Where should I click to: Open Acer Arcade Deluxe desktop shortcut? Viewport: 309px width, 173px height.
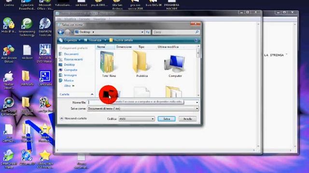[x=9, y=54]
